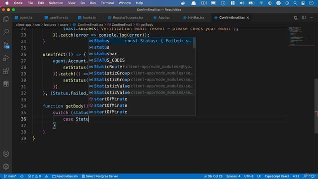Select the 'statusbar' autocomplete suggestion
The width and height of the screenshot is (318, 179).
click(141, 54)
